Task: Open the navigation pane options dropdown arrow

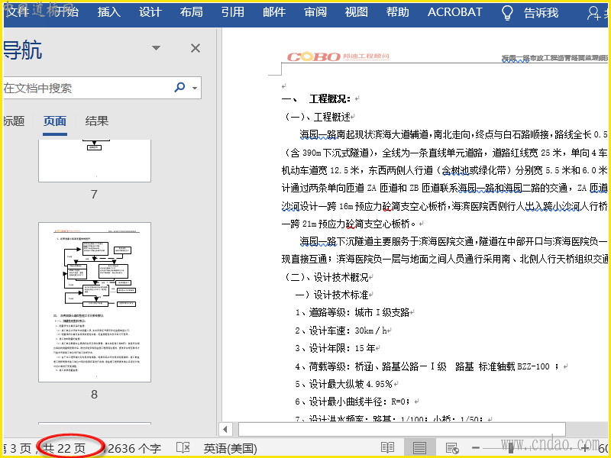Action: click(x=157, y=48)
